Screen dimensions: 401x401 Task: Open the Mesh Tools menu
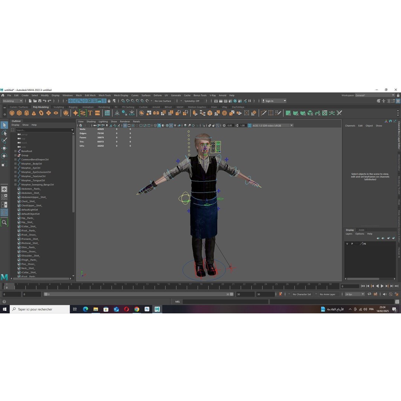coord(105,95)
